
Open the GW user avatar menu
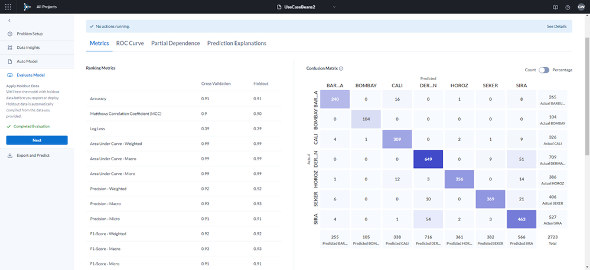pyautogui.click(x=581, y=6)
